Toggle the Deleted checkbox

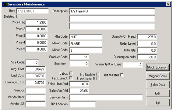click(18, 17)
